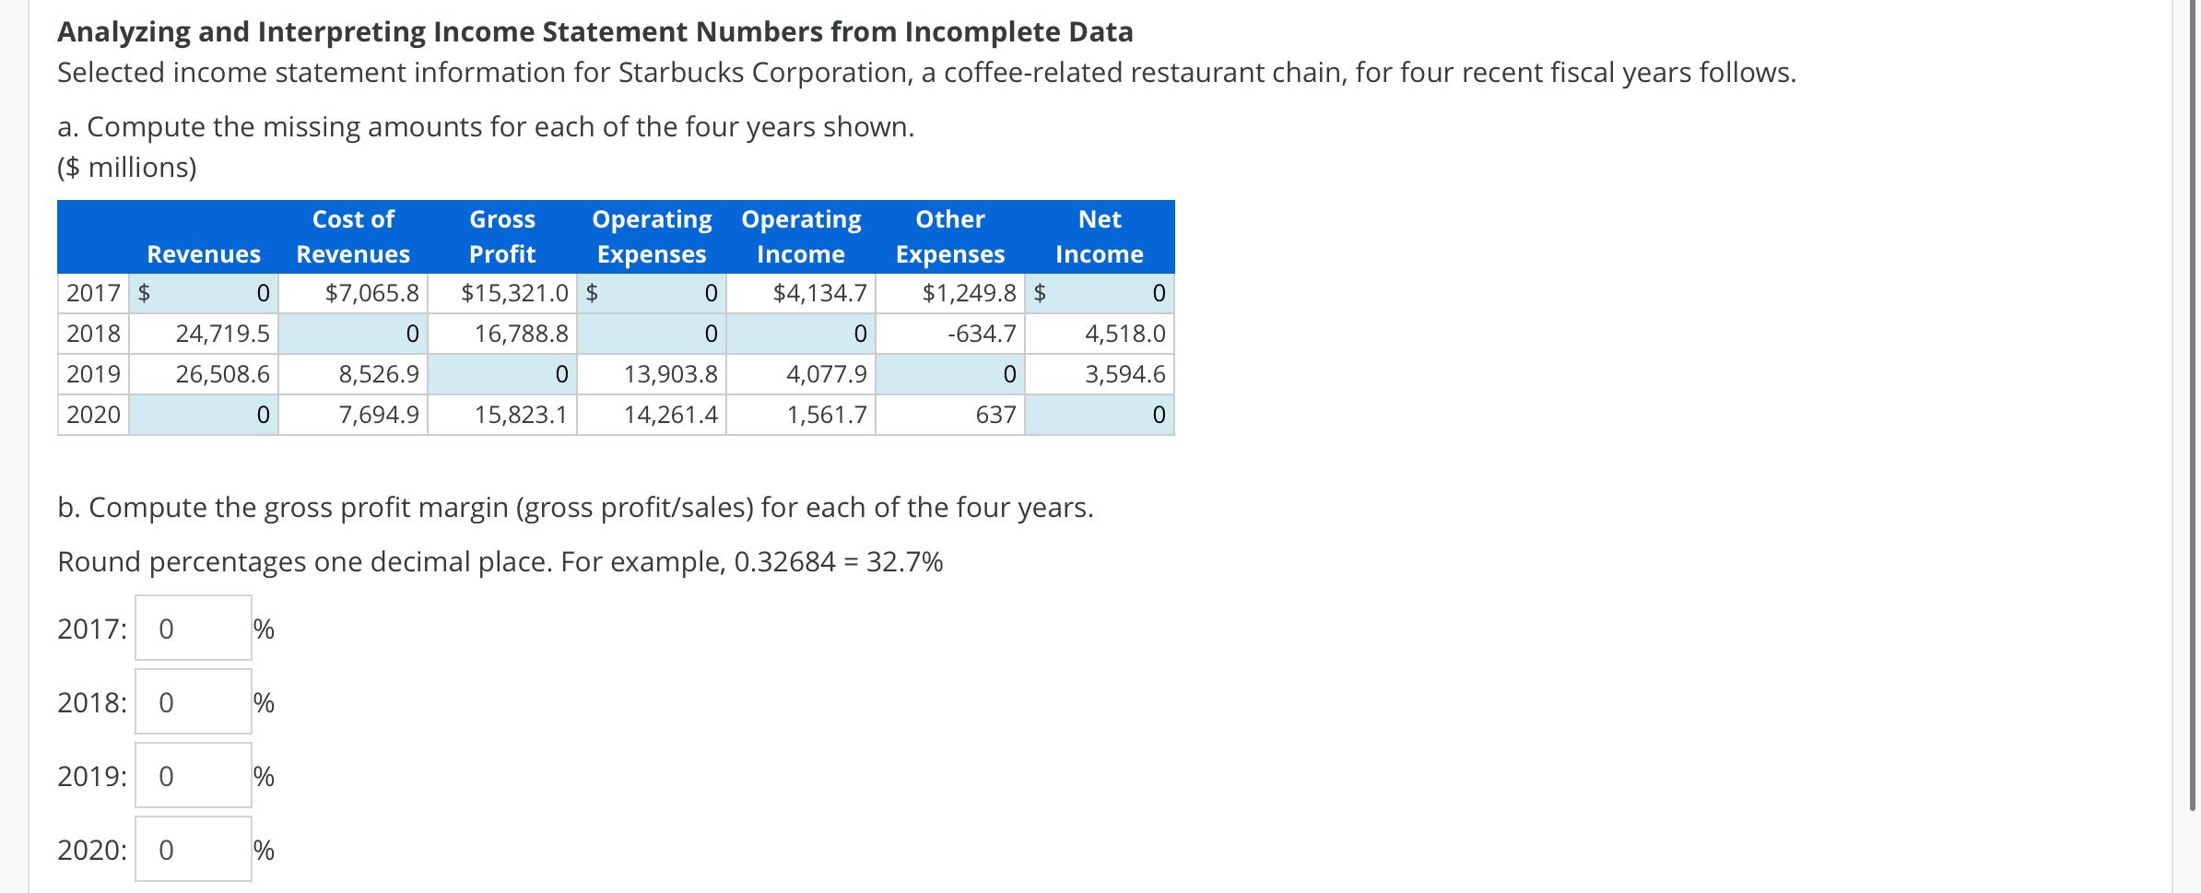
Task: Click the 'Round percentages one decimal place' instruction
Action: pos(500,561)
